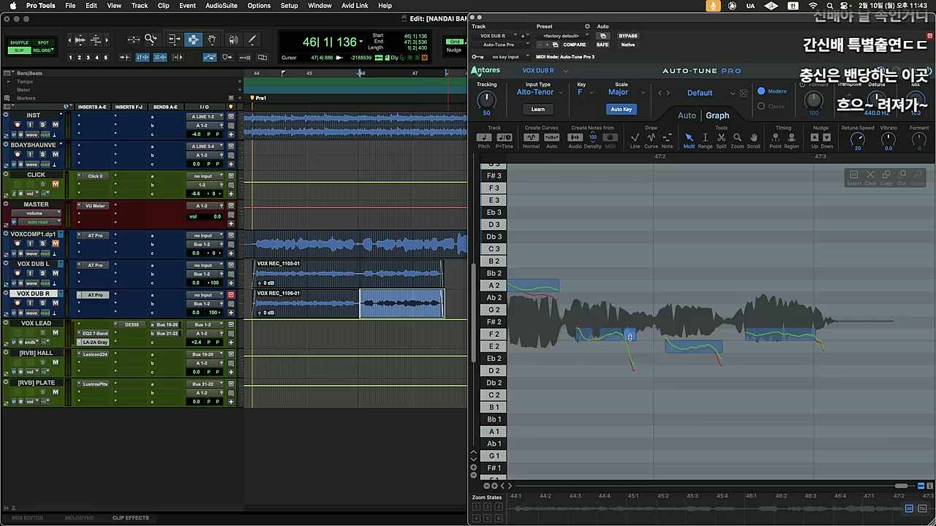936x526 pixels.
Task: Enable SHUFFLE edit mode
Action: [20, 43]
